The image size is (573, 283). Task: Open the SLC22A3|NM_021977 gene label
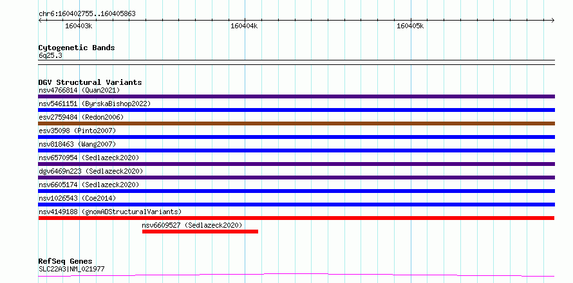click(71, 269)
